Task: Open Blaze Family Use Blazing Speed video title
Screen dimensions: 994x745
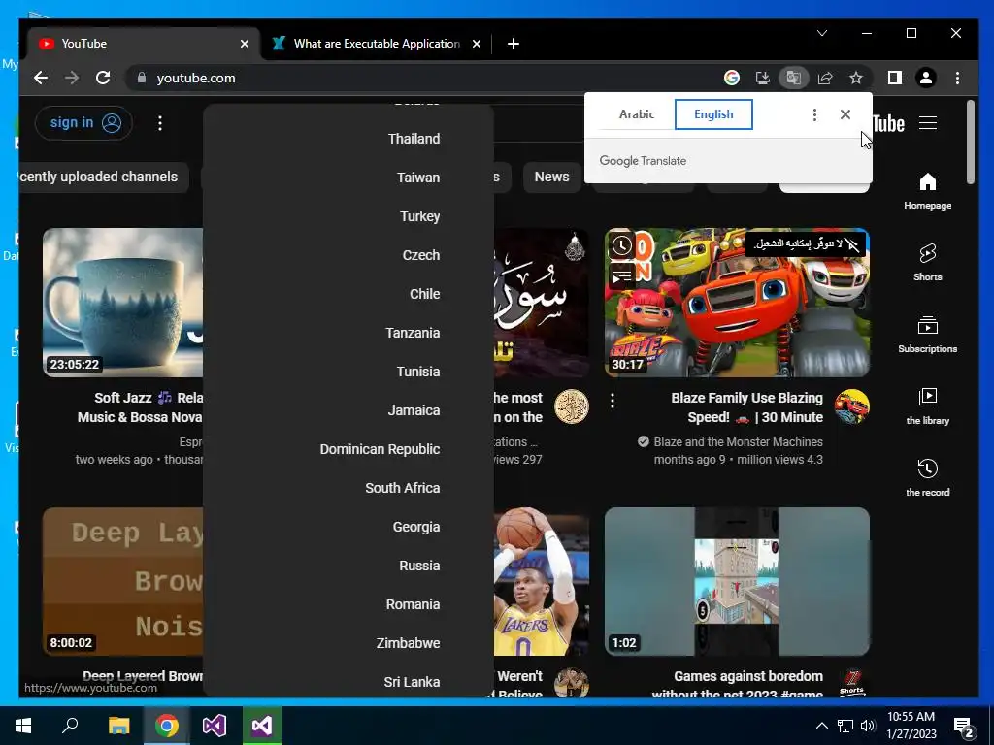Action: coord(746,407)
